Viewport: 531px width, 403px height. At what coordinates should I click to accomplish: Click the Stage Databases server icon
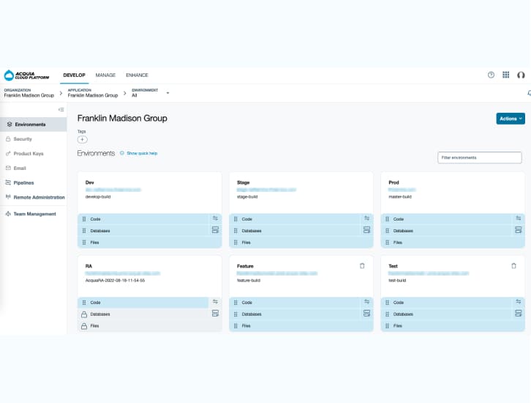tap(366, 229)
